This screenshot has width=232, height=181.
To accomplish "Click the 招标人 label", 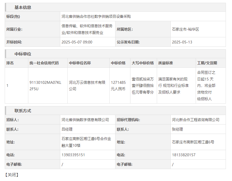I will click(x=12, y=120).
